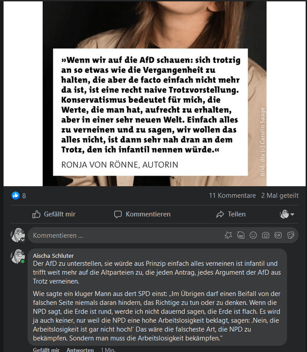
Task: Reply to comment with Antworten
Action: (x=80, y=349)
